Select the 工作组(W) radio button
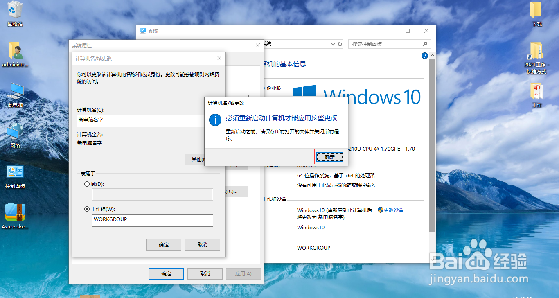The image size is (559, 298). [87, 209]
